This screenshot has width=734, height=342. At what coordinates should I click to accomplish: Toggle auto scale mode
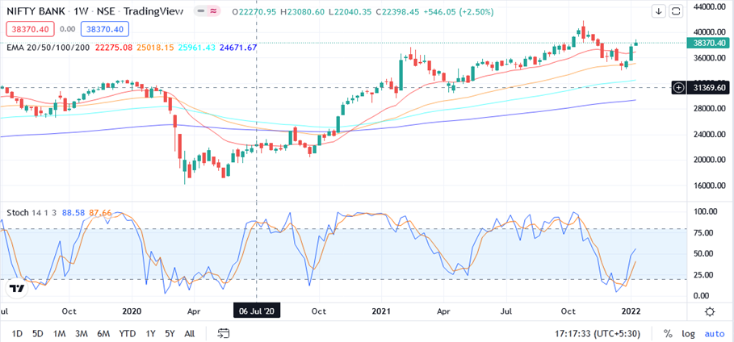(x=714, y=333)
